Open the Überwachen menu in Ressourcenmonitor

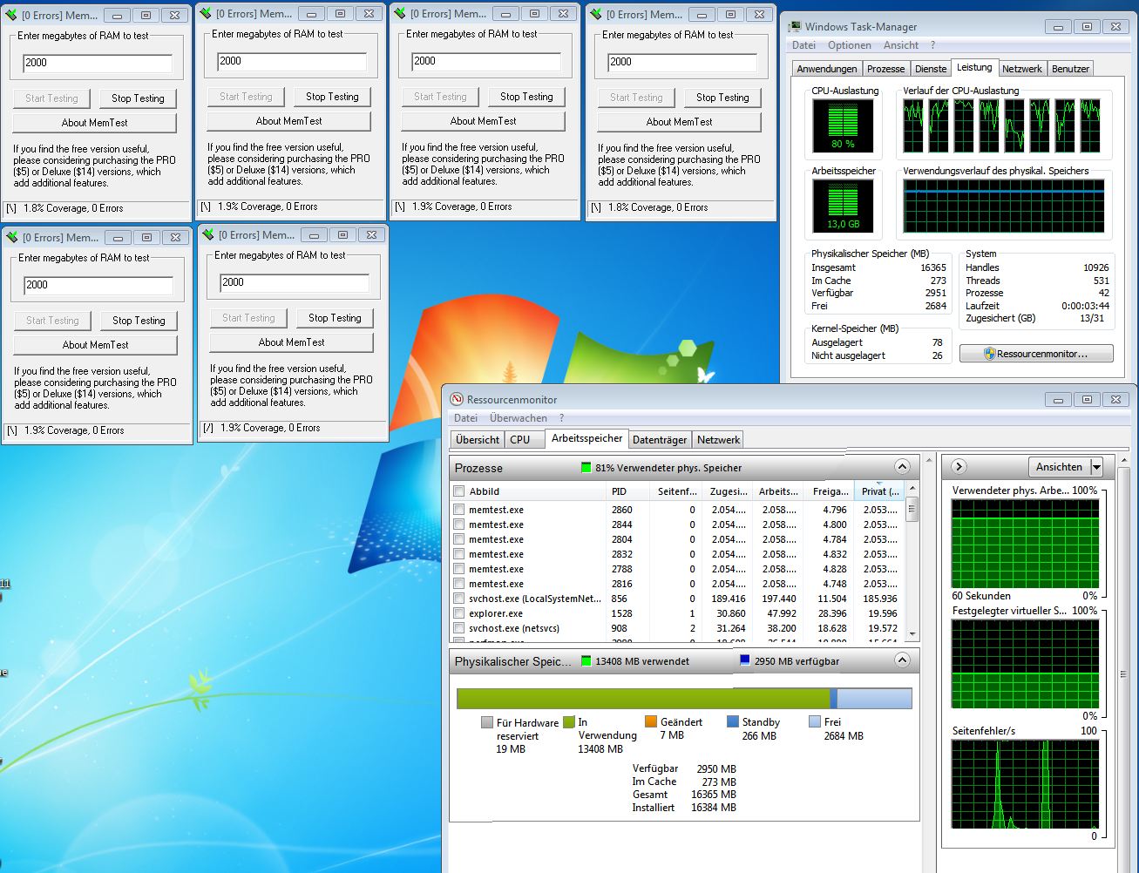(x=519, y=418)
